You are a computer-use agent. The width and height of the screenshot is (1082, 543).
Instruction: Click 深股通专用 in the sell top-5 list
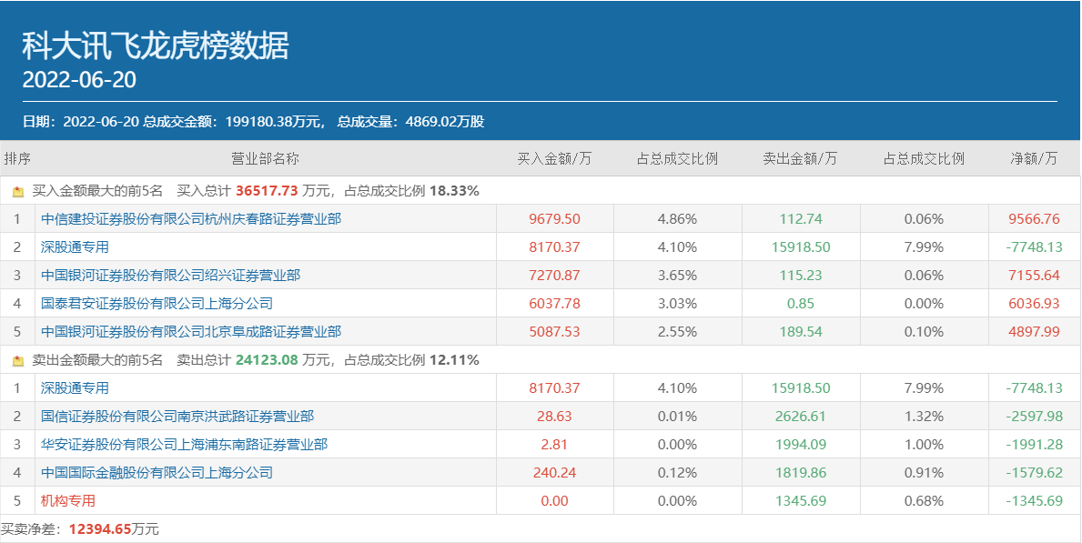coord(75,388)
